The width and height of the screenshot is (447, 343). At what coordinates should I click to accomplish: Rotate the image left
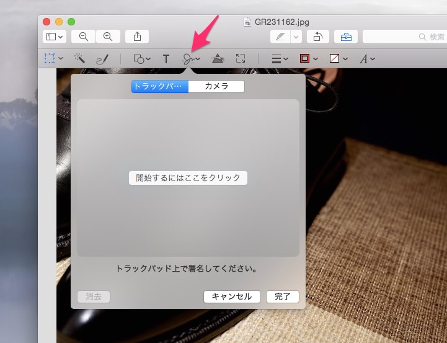point(318,37)
